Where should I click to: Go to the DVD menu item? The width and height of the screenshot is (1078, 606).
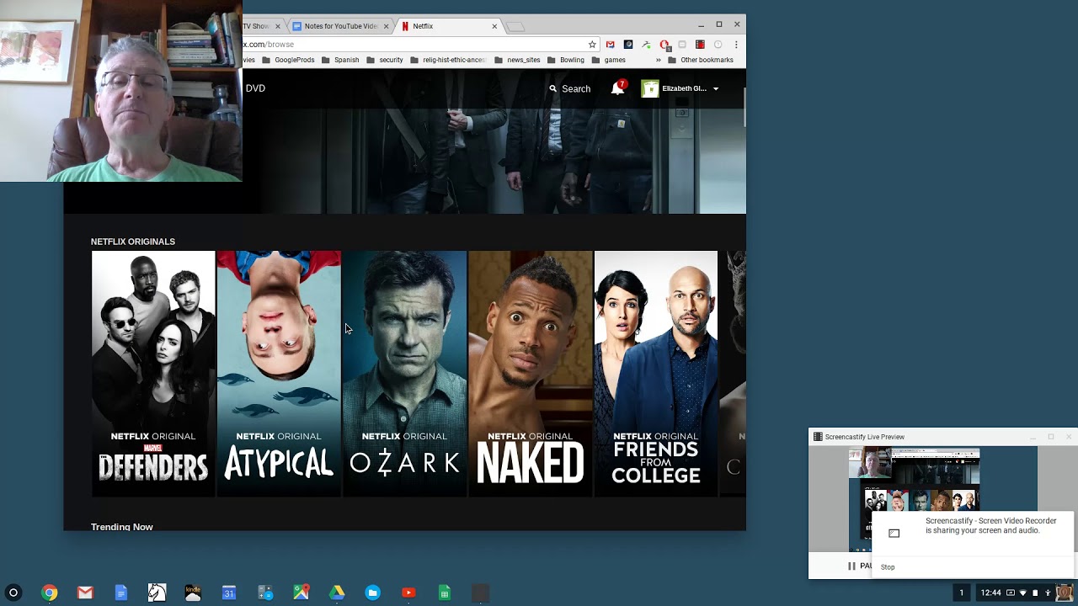255,88
